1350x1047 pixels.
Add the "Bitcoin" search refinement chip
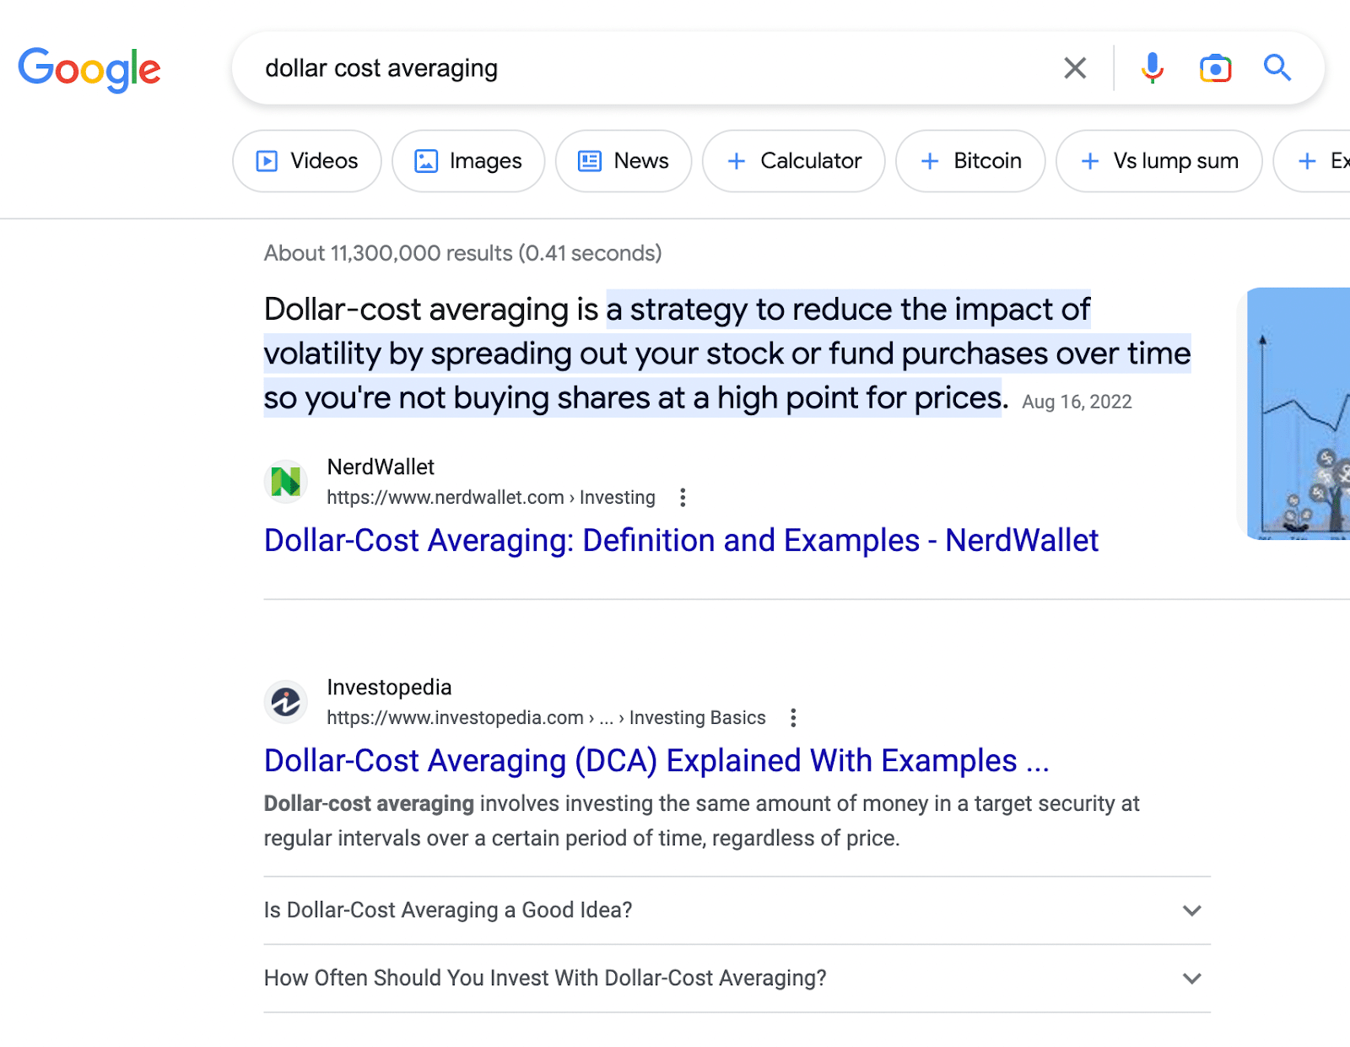pyautogui.click(x=970, y=160)
